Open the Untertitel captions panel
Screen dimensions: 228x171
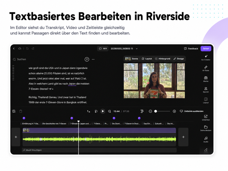(206, 118)
